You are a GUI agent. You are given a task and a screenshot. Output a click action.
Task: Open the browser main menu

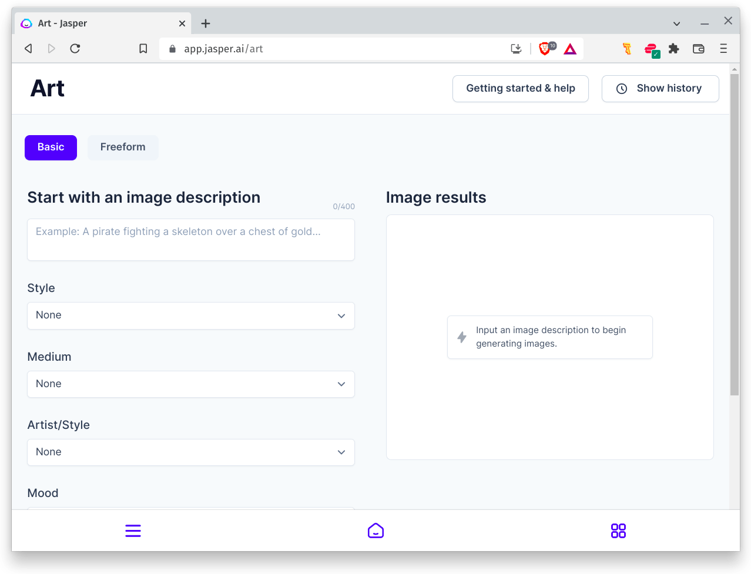[x=723, y=49]
